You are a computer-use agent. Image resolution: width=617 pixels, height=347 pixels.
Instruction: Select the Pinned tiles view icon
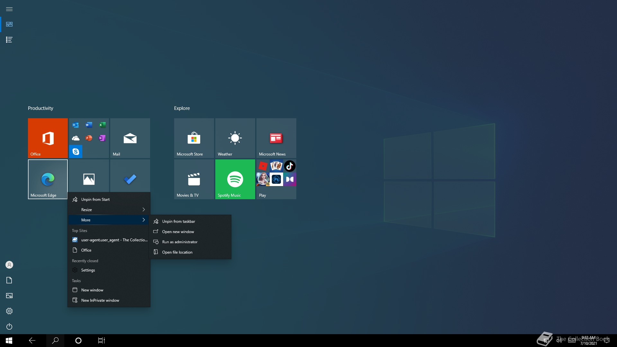click(x=9, y=24)
